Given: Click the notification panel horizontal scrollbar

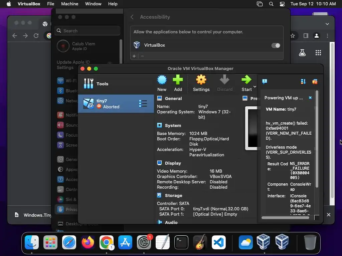Looking at the screenshot, I should click(285, 217).
